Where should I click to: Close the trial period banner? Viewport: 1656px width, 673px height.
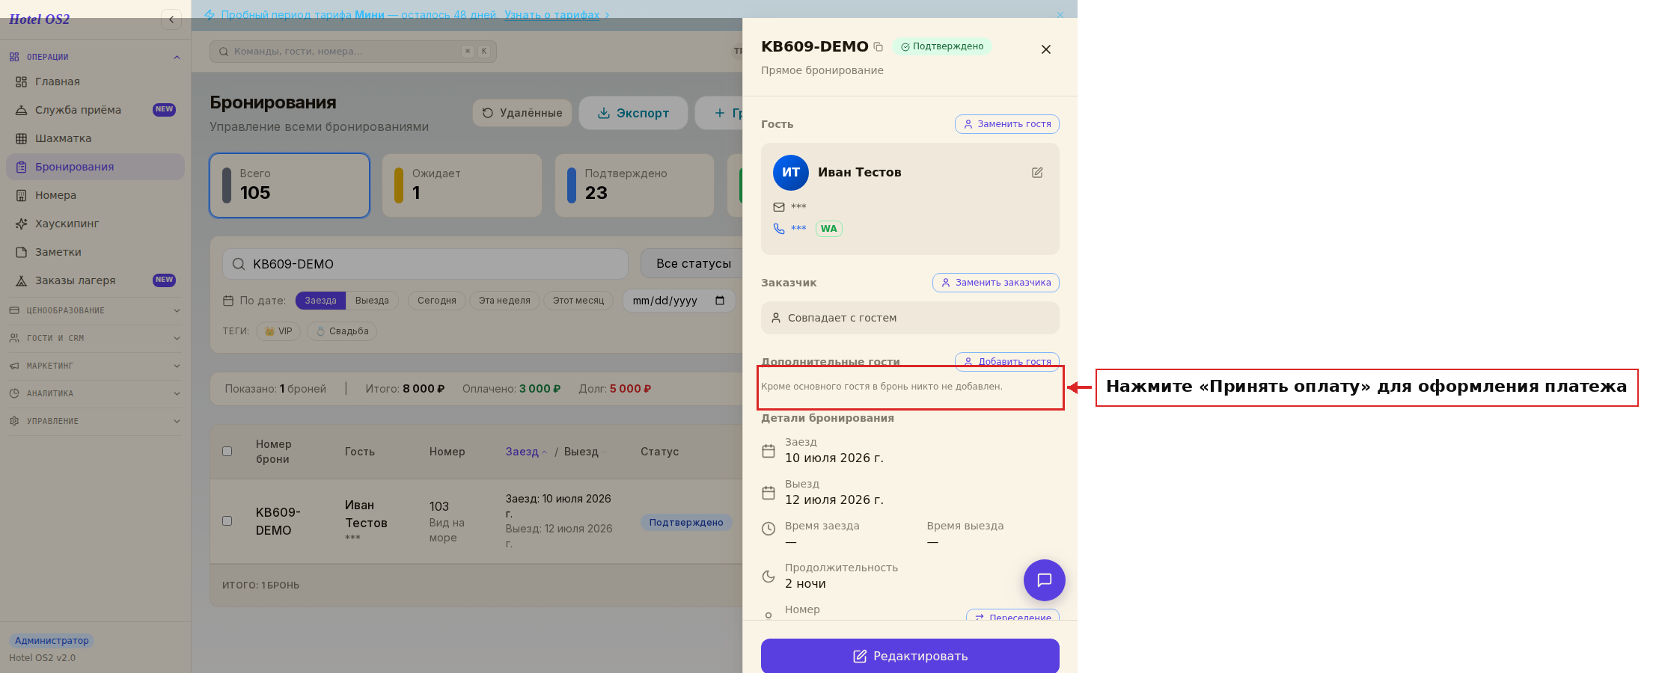click(x=1060, y=15)
